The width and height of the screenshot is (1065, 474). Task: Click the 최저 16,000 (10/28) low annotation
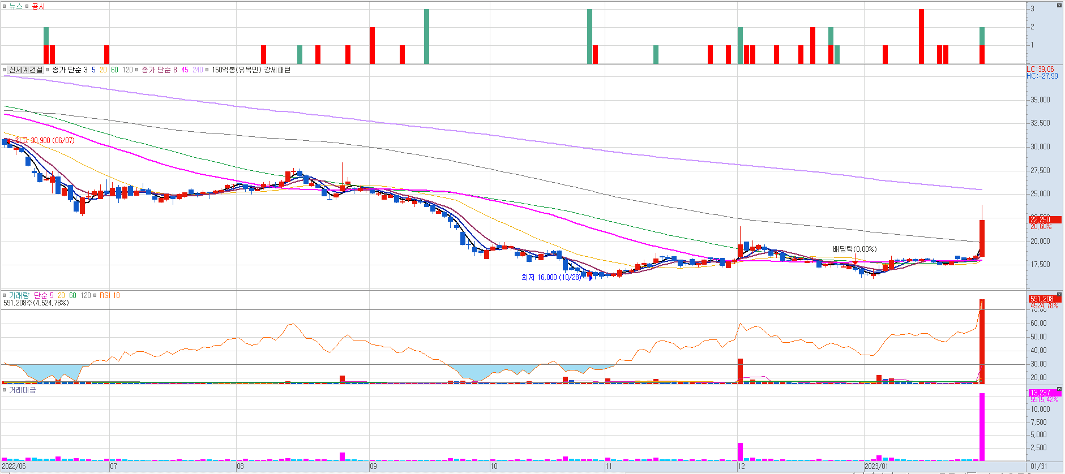click(551, 277)
